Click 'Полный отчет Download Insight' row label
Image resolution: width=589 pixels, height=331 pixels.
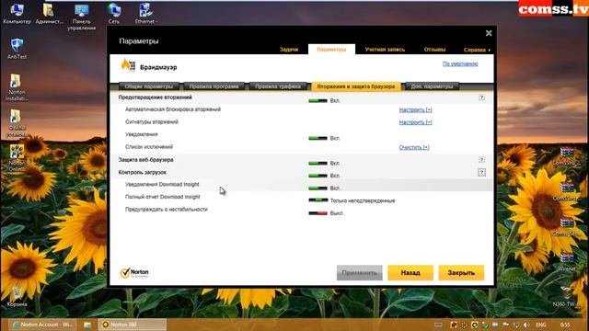pos(162,197)
